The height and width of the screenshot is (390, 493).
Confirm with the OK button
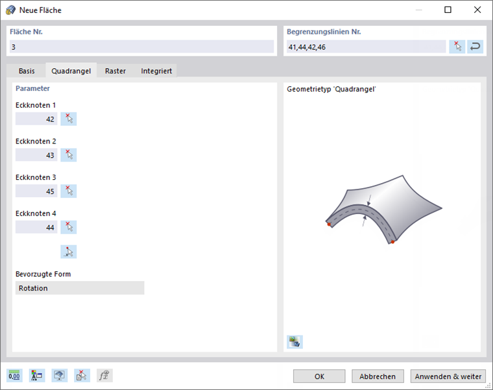click(x=319, y=376)
